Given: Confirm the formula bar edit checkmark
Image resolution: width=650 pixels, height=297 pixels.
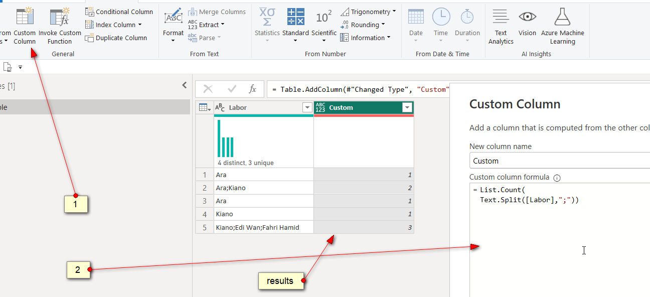Looking at the screenshot, I should point(232,89).
